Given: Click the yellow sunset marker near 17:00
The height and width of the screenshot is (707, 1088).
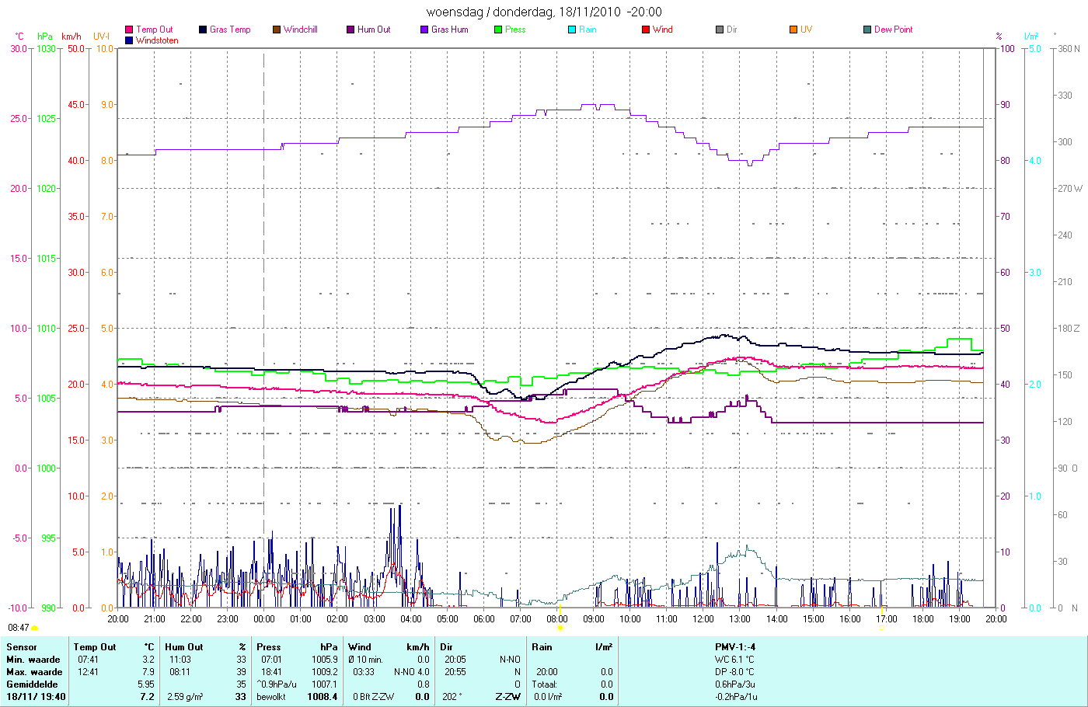Looking at the screenshot, I should (881, 628).
